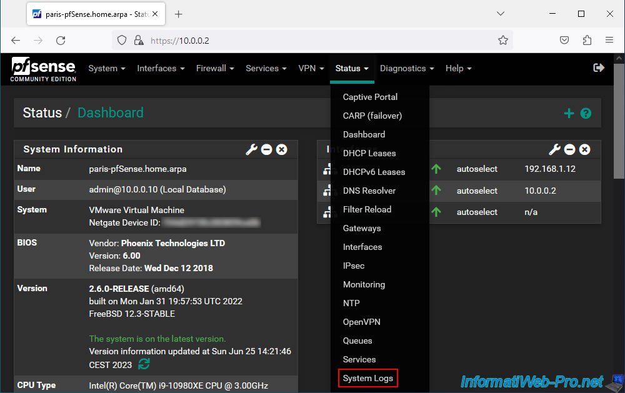This screenshot has height=393, width=625.
Task: Select CARP (failover) menu entry
Action: coord(372,116)
